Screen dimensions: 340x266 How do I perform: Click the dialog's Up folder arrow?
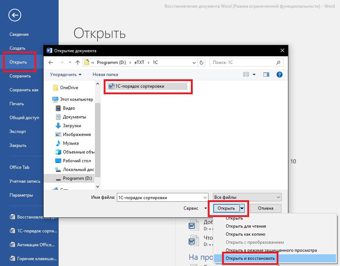tap(77, 62)
